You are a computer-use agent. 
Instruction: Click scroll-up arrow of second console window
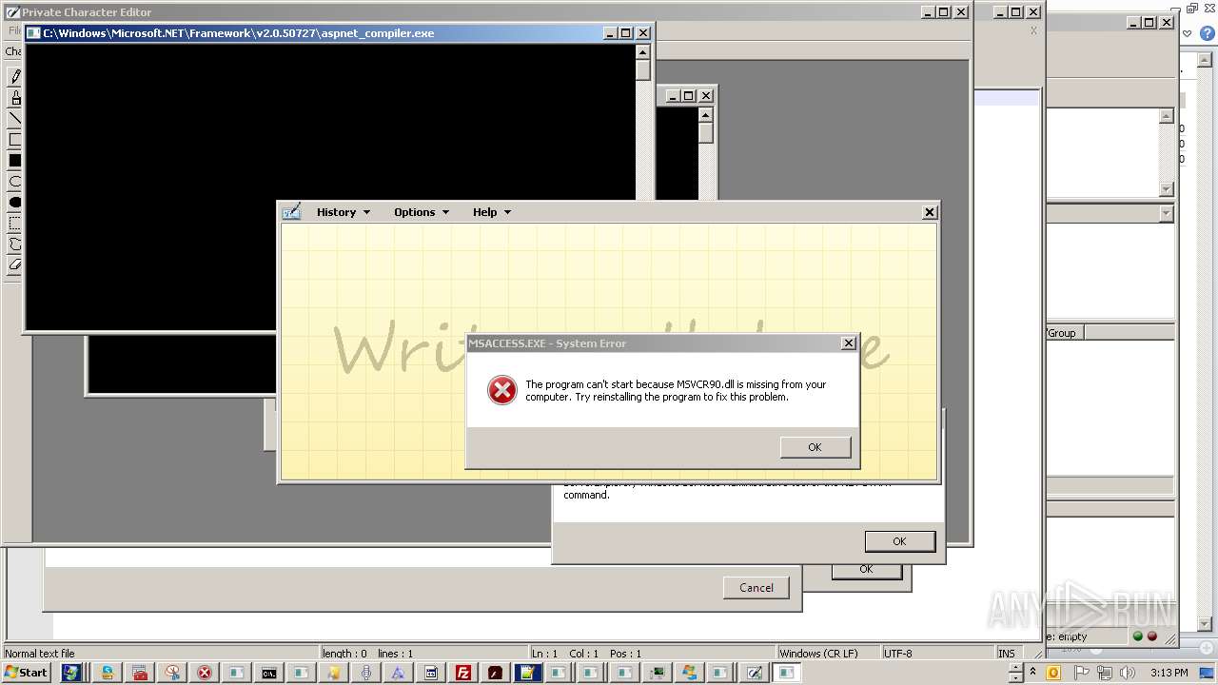[x=705, y=114]
